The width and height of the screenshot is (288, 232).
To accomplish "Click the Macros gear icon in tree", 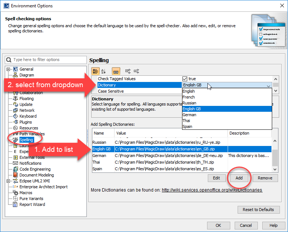I will point(15,193).
